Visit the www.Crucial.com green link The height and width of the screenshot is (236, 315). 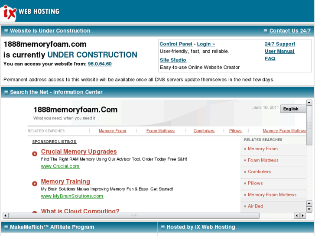point(60,166)
